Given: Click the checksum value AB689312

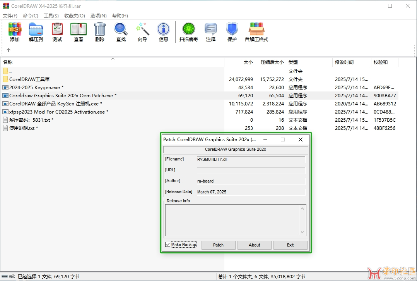Looking at the screenshot, I should click(x=385, y=103).
